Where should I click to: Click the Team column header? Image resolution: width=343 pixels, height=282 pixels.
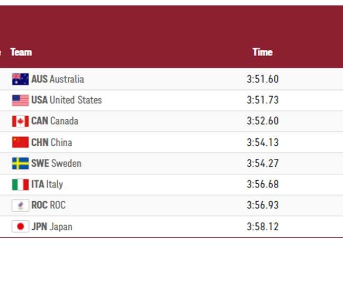[21, 52]
